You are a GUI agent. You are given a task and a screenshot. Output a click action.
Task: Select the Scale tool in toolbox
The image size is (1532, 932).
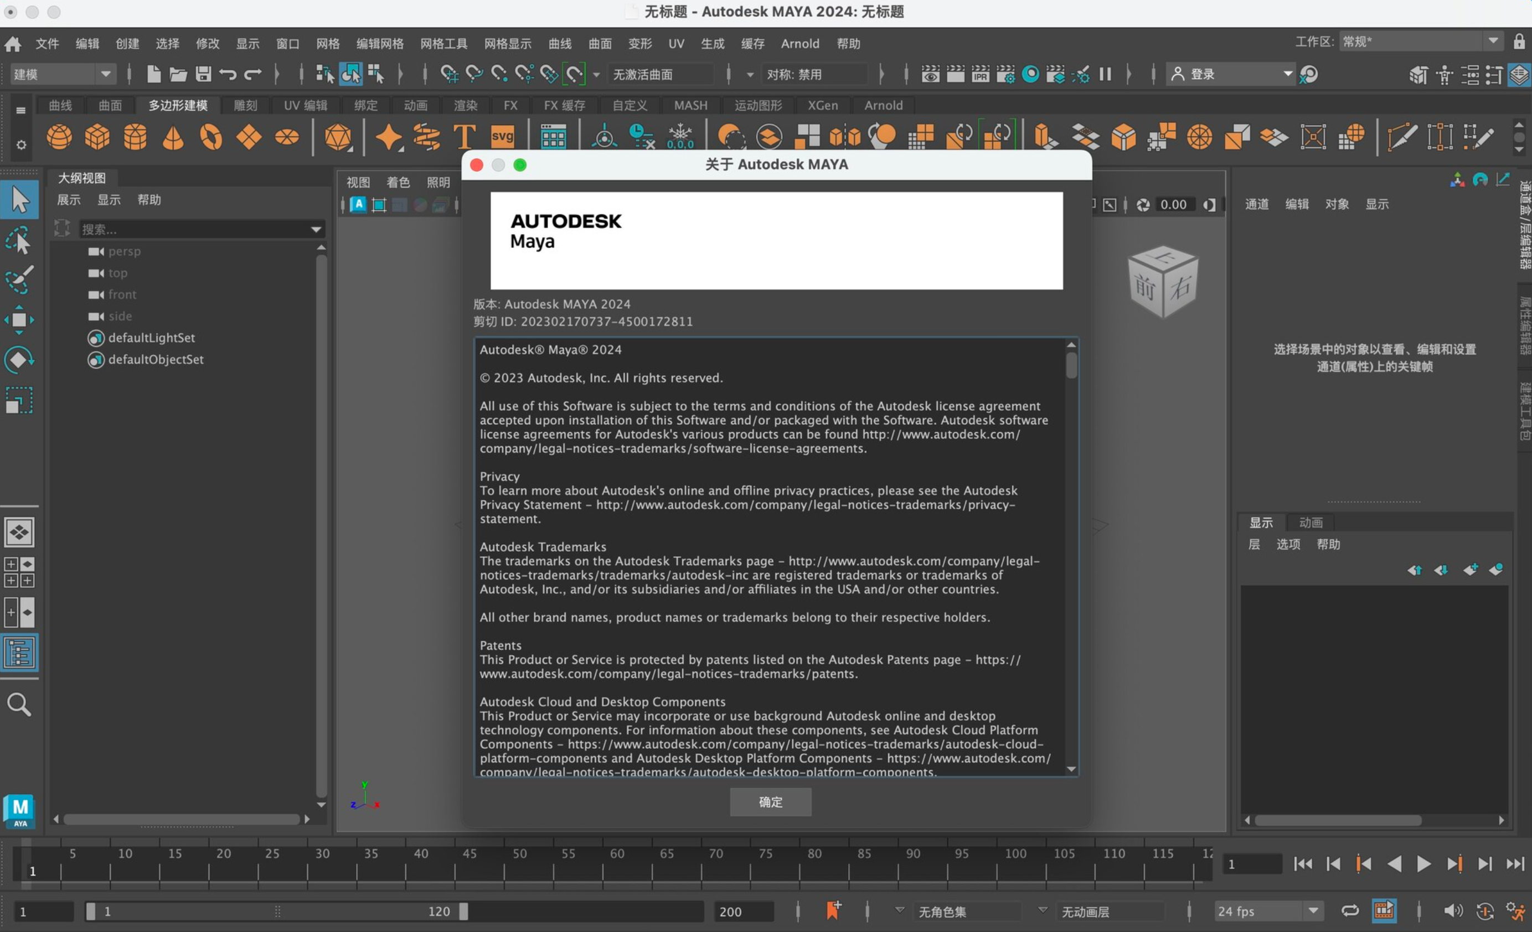click(x=19, y=400)
